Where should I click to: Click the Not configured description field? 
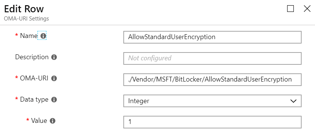point(212,58)
